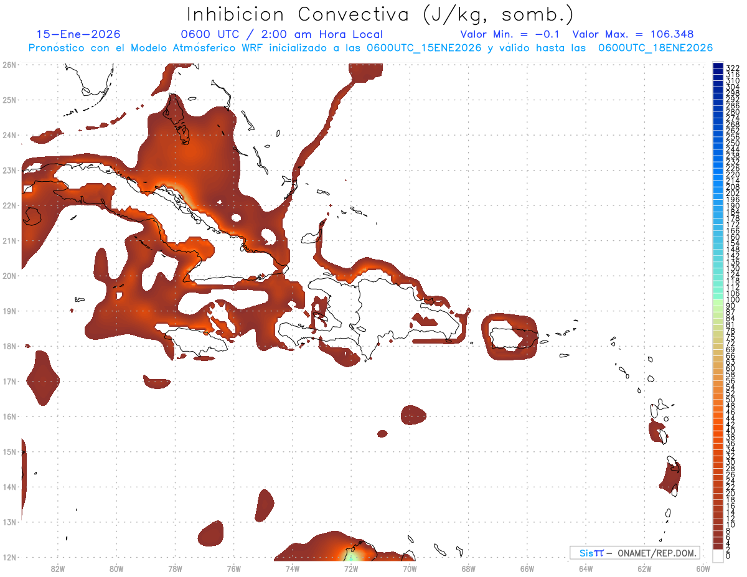Click the "Valor Min. = -0.1" text
Image resolution: width=747 pixels, height=577 pixels.
point(510,34)
